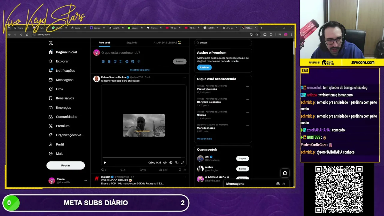Open browser extensions puzzle icon

(271, 34)
